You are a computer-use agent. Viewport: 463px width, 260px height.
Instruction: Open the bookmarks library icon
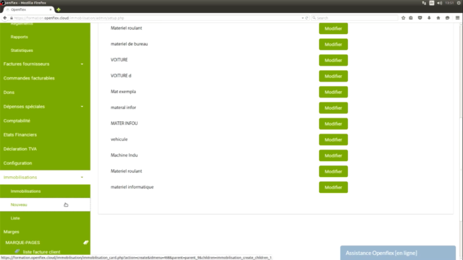(x=411, y=18)
